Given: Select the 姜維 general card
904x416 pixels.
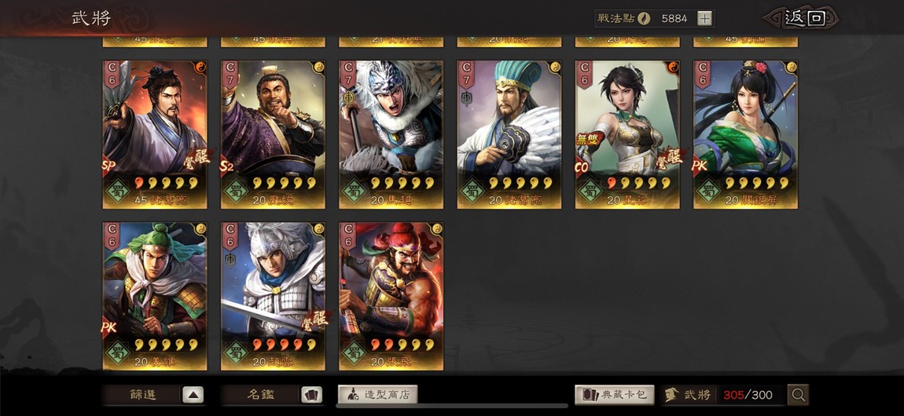Looking at the screenshot, I should coord(155,297).
